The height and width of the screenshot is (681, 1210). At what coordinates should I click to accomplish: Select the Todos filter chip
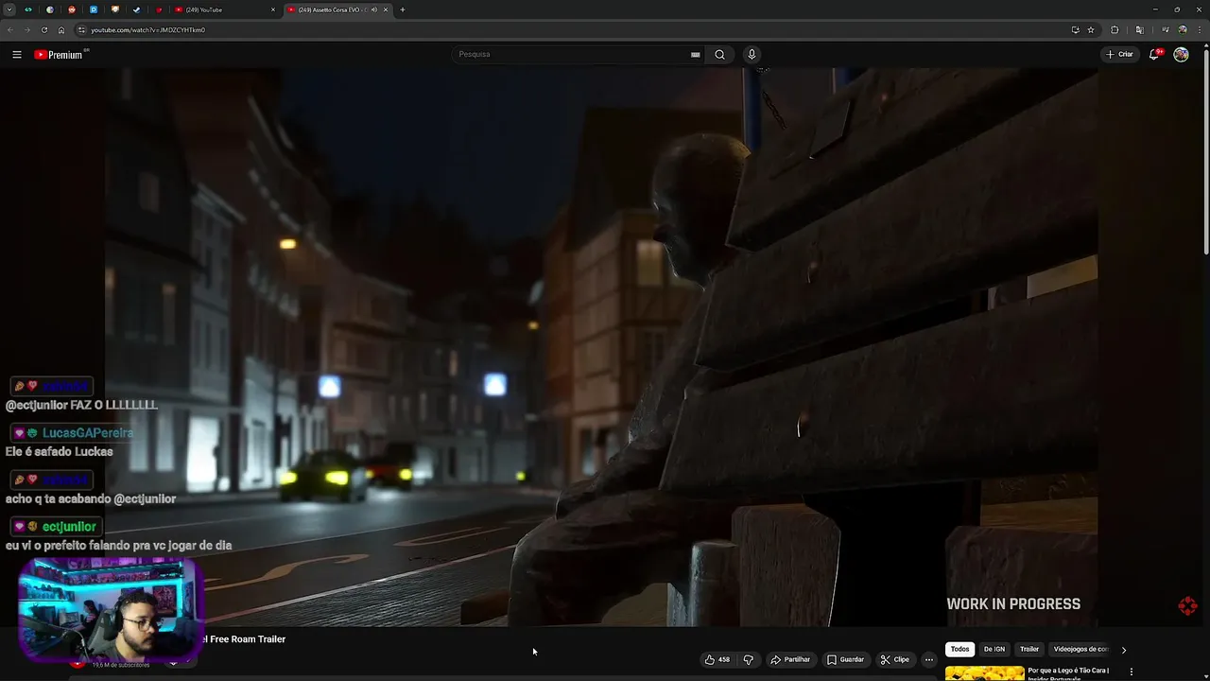point(959,649)
